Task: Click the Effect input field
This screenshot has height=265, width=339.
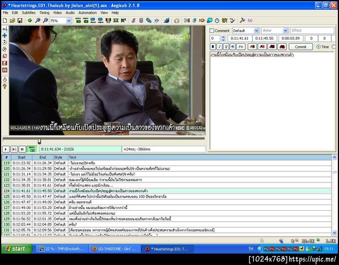Action: pos(312,31)
